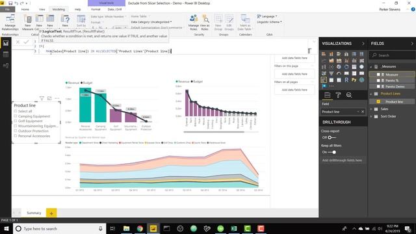416x234 pixels.
Task: Select the ArcGIS map visual icon
Action: tap(361, 79)
